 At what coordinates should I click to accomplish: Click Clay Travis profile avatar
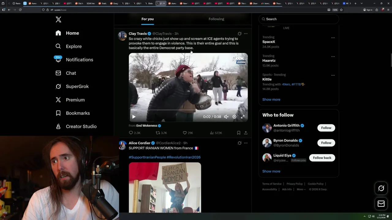[x=123, y=36]
